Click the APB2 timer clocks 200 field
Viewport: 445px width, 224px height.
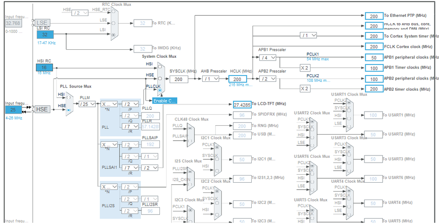pyautogui.click(x=374, y=89)
